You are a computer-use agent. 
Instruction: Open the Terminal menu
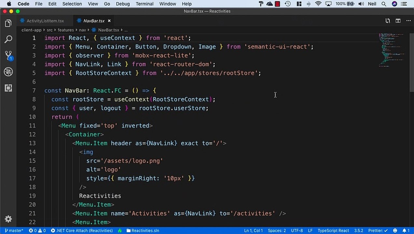point(145,4)
